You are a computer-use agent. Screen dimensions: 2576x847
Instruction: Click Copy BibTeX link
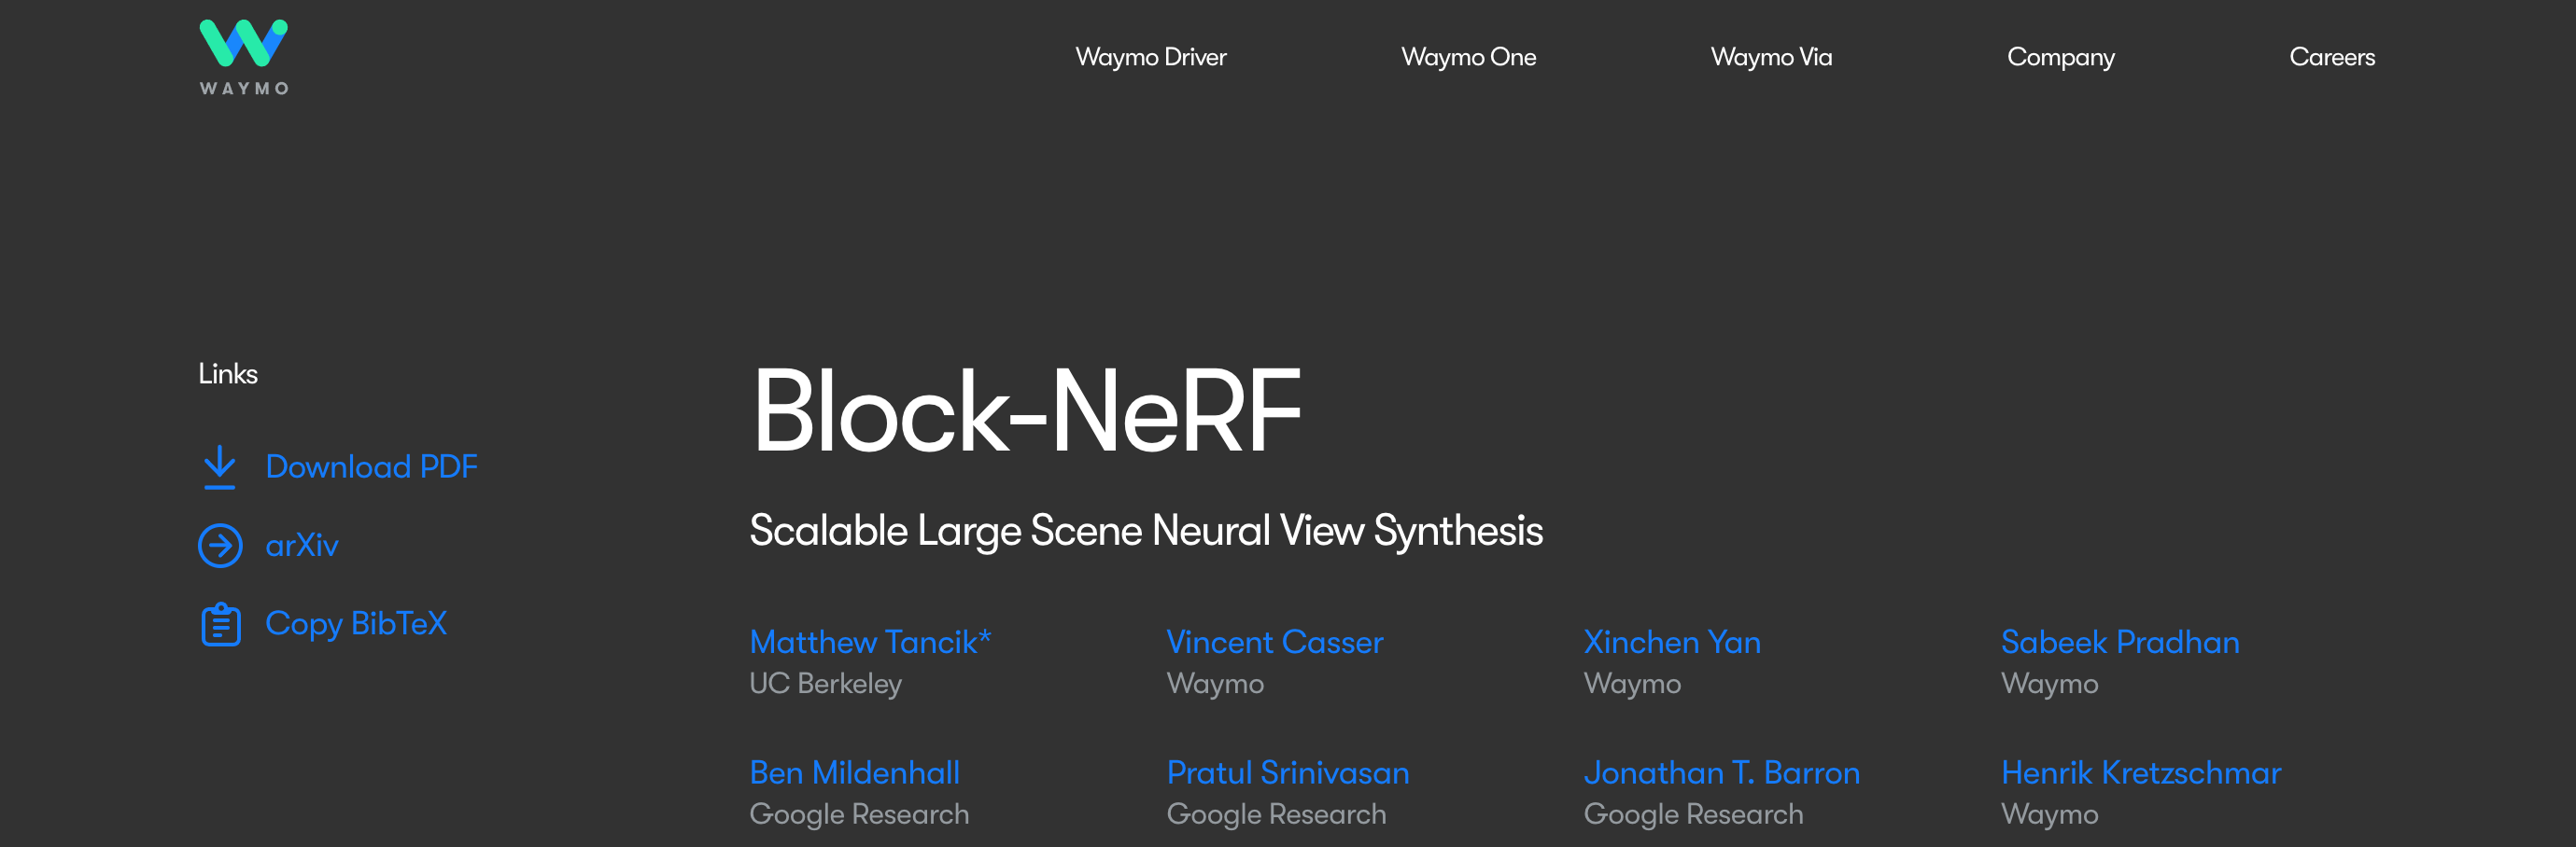(356, 623)
